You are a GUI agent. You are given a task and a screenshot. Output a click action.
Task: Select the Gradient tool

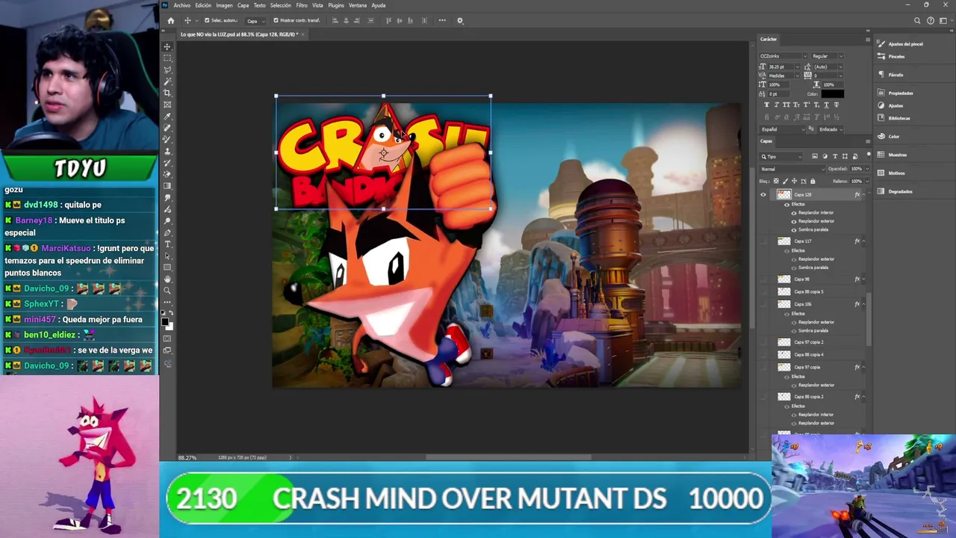coord(167,186)
